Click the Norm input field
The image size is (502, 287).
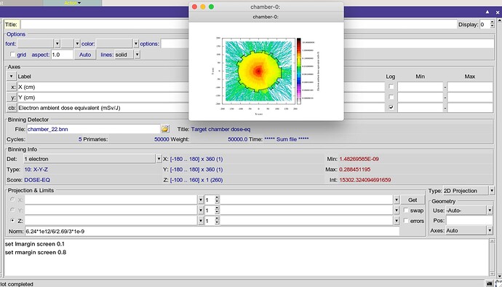click(212, 231)
